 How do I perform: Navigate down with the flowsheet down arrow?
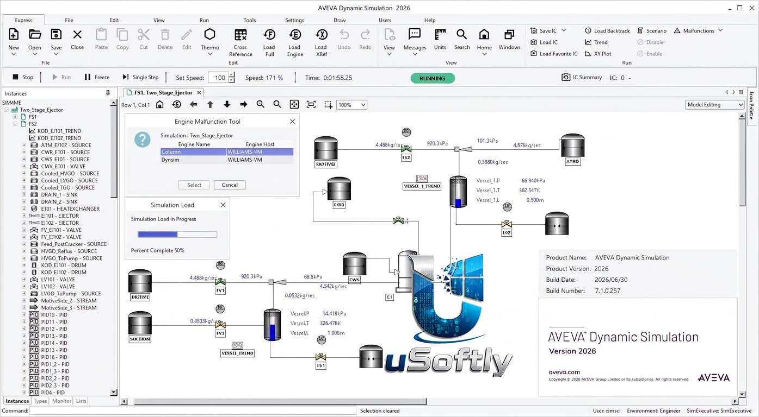point(227,104)
